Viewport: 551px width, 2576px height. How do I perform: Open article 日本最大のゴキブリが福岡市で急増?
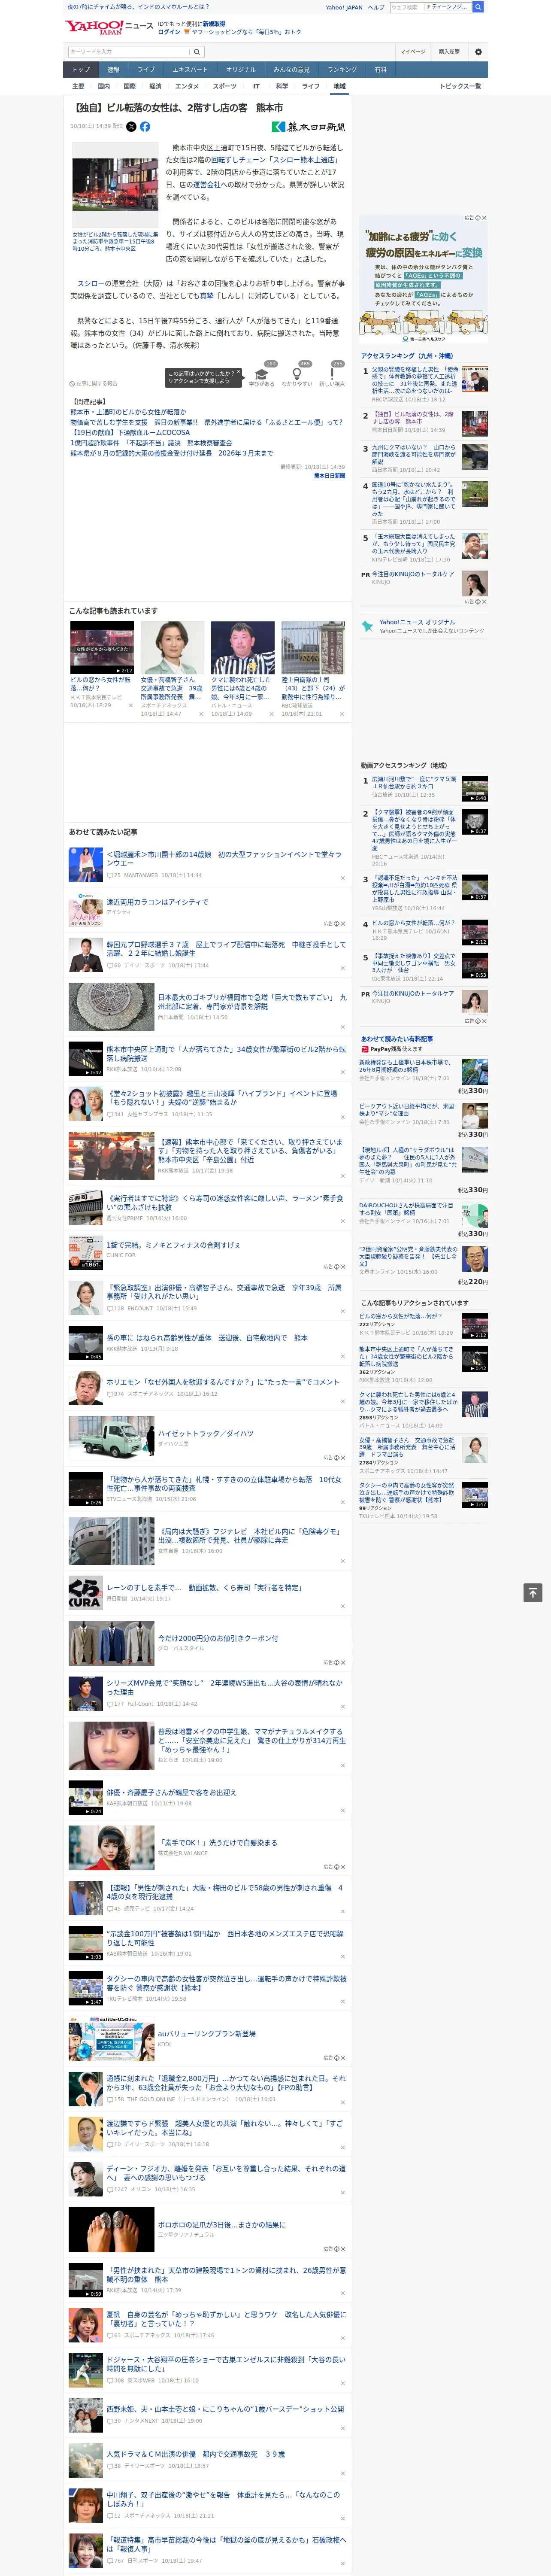(252, 1001)
